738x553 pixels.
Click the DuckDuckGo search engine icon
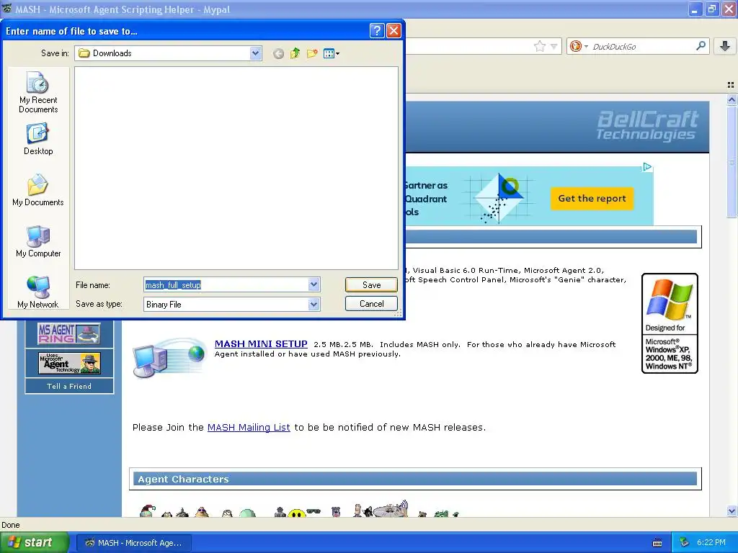click(575, 46)
